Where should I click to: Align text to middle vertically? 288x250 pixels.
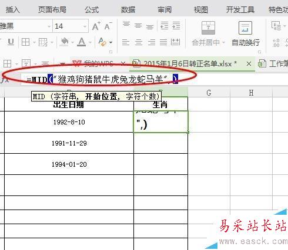tap(138, 26)
